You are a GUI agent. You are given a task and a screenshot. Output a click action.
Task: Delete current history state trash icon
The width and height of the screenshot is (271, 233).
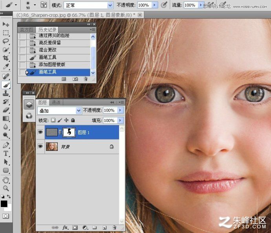click(86, 79)
